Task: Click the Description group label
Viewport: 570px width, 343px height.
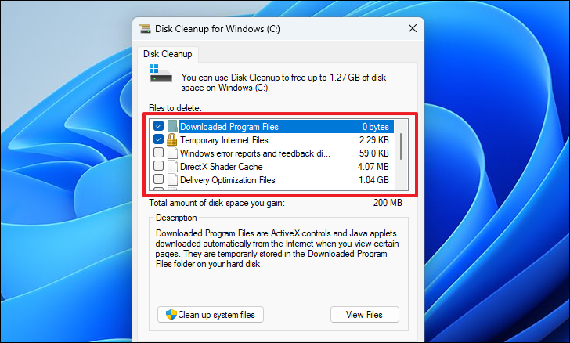Action: (176, 218)
